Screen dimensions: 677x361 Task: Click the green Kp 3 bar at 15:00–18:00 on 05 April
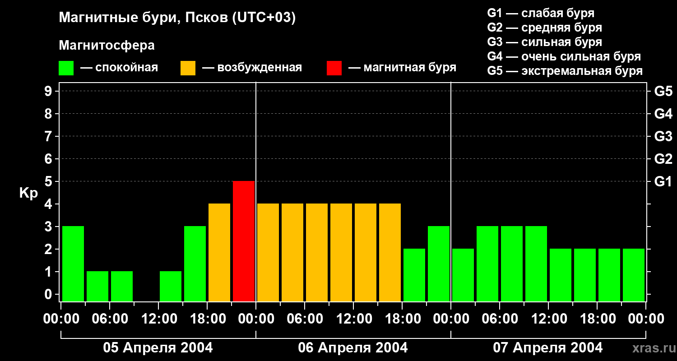click(195, 264)
